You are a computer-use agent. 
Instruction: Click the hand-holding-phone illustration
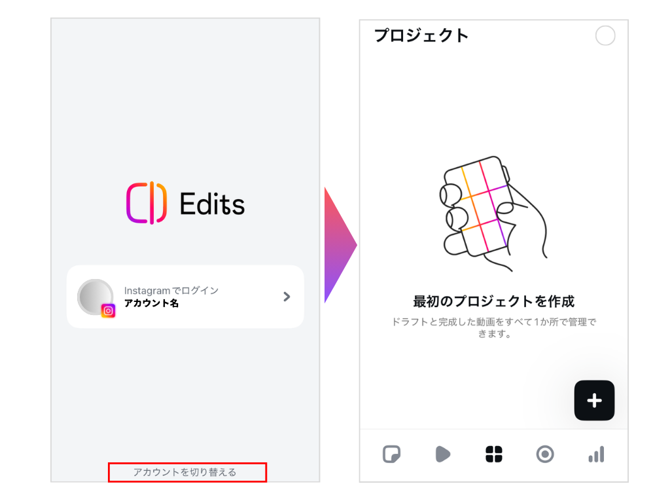click(x=493, y=214)
